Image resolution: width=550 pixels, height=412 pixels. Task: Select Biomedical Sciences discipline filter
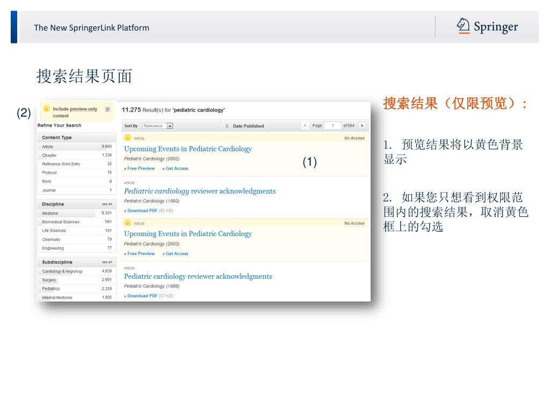point(77,222)
